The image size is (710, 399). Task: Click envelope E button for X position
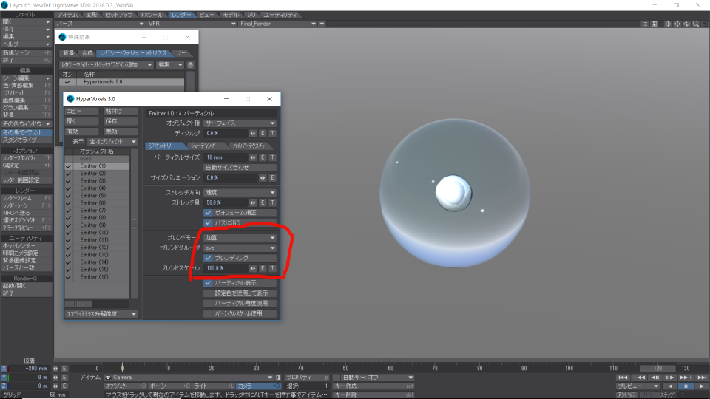coord(64,369)
